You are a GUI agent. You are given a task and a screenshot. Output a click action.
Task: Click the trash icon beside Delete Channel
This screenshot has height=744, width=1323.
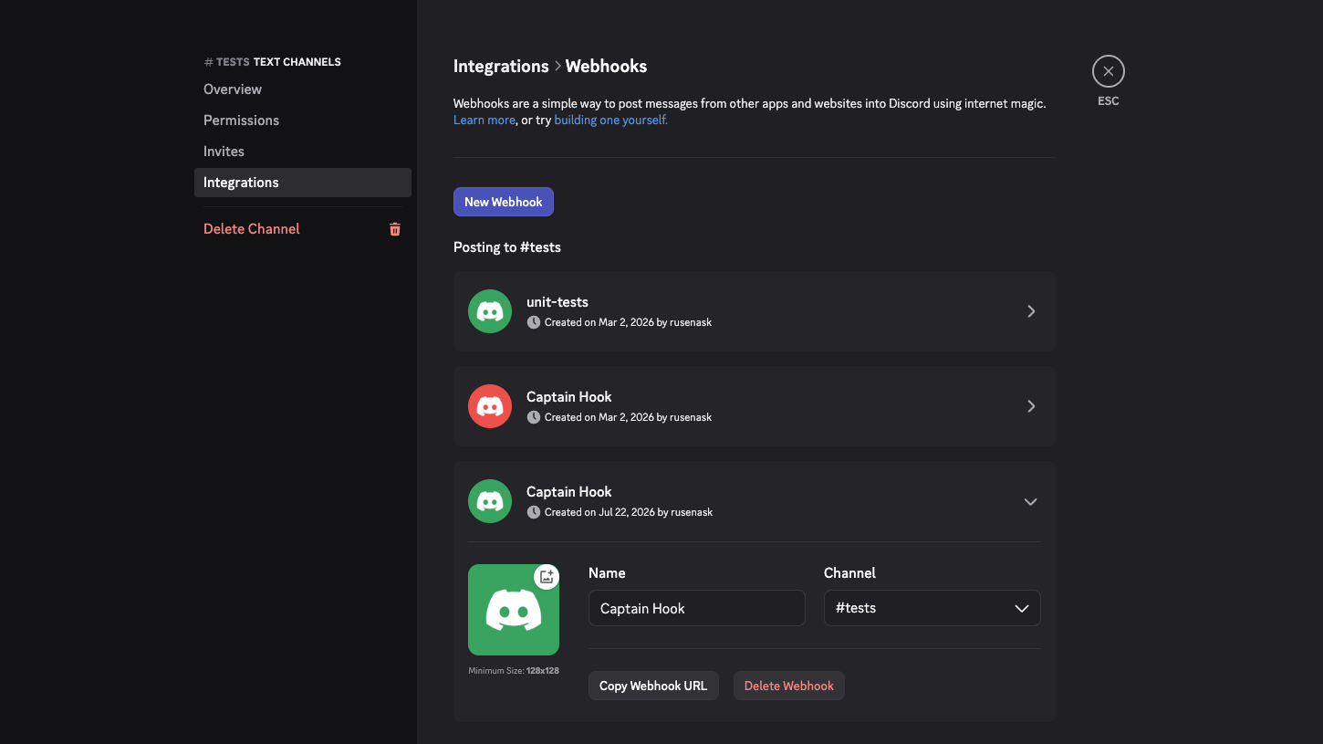(395, 229)
